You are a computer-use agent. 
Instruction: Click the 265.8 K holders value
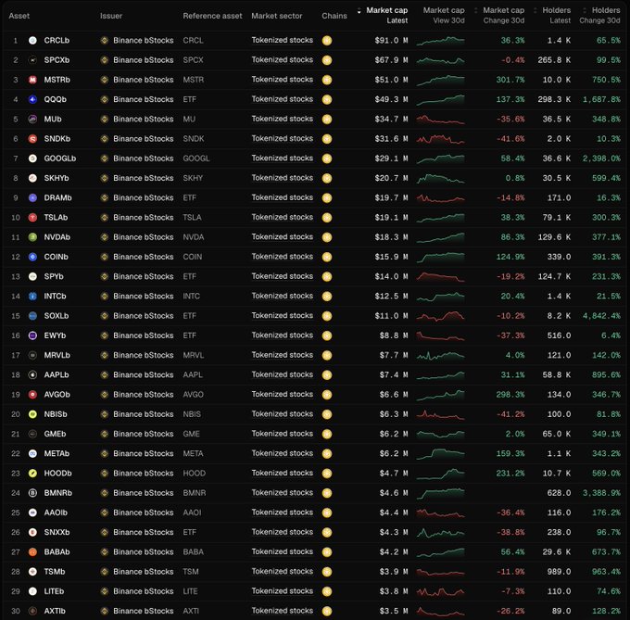(554, 60)
